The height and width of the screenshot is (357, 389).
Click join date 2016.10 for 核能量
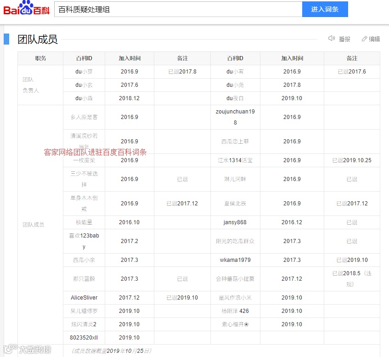(x=129, y=222)
